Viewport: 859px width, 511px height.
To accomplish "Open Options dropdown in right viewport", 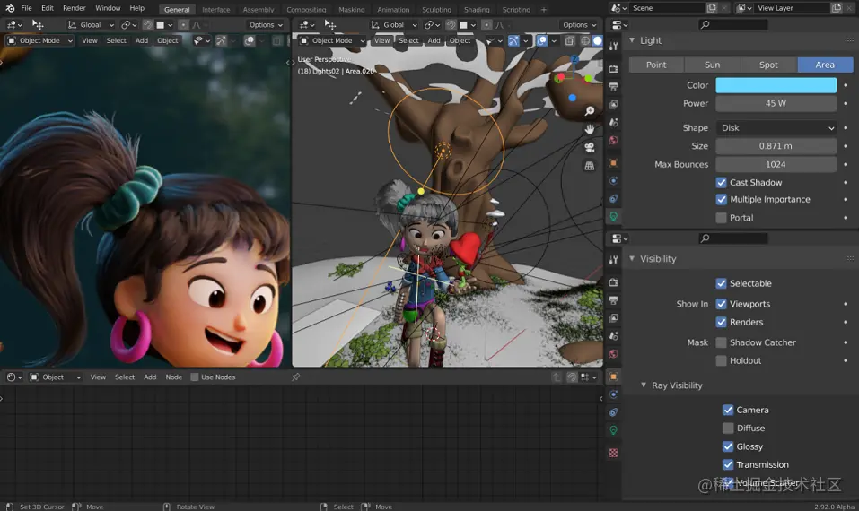I will point(580,24).
